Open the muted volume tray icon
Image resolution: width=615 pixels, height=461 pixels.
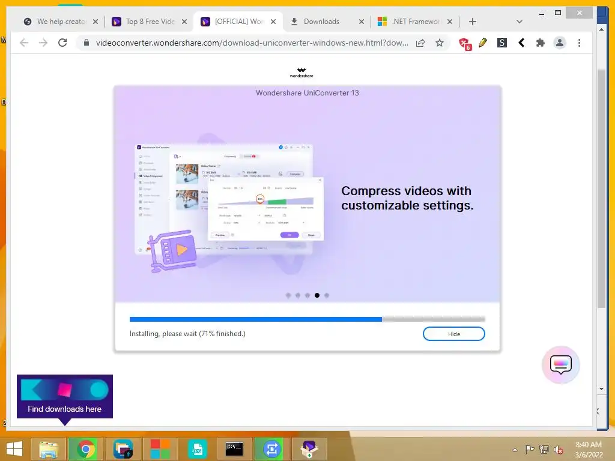[x=559, y=449]
